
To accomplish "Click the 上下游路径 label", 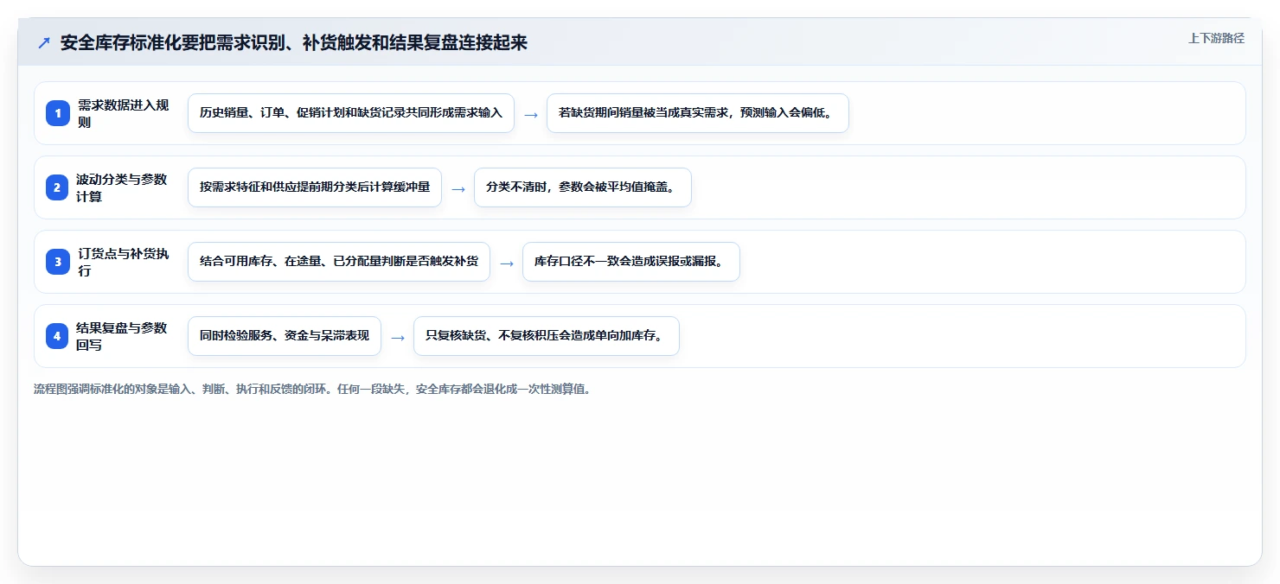I will coord(1216,38).
